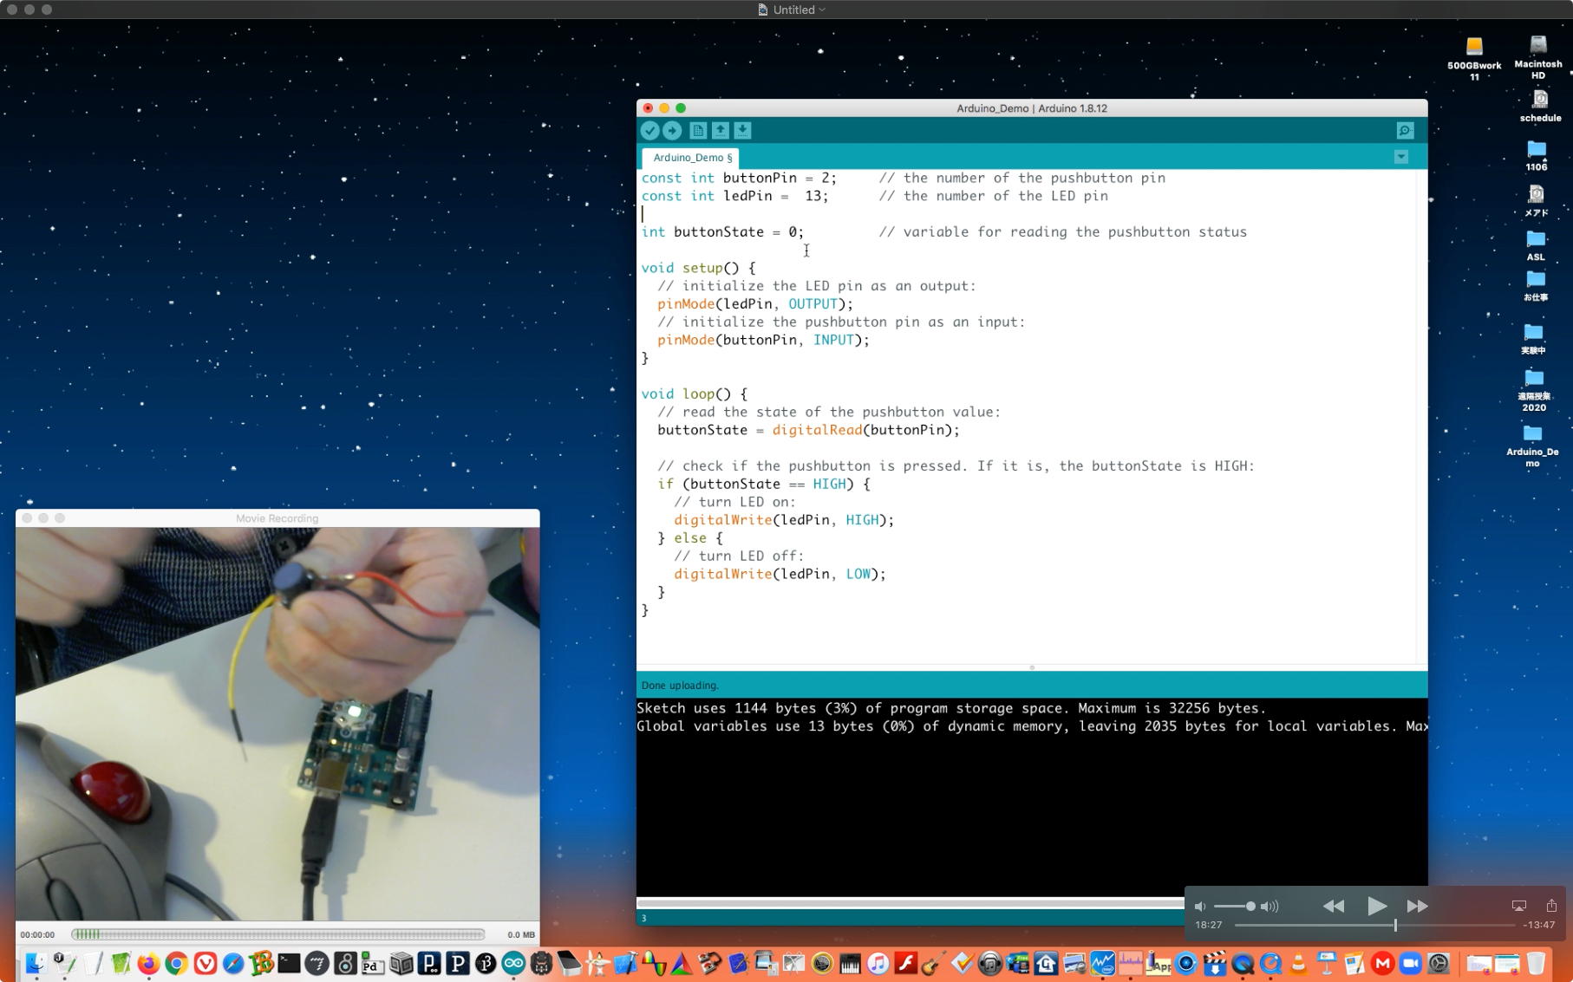Click the 'if (buttonState == HIGH) {' line
Viewport: 1573px width, 982px height.
point(764,484)
